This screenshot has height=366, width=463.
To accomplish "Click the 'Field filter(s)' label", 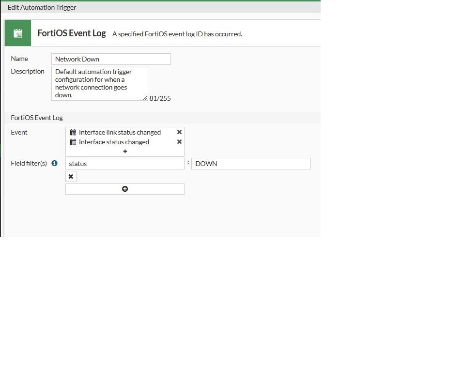I will coord(29,163).
